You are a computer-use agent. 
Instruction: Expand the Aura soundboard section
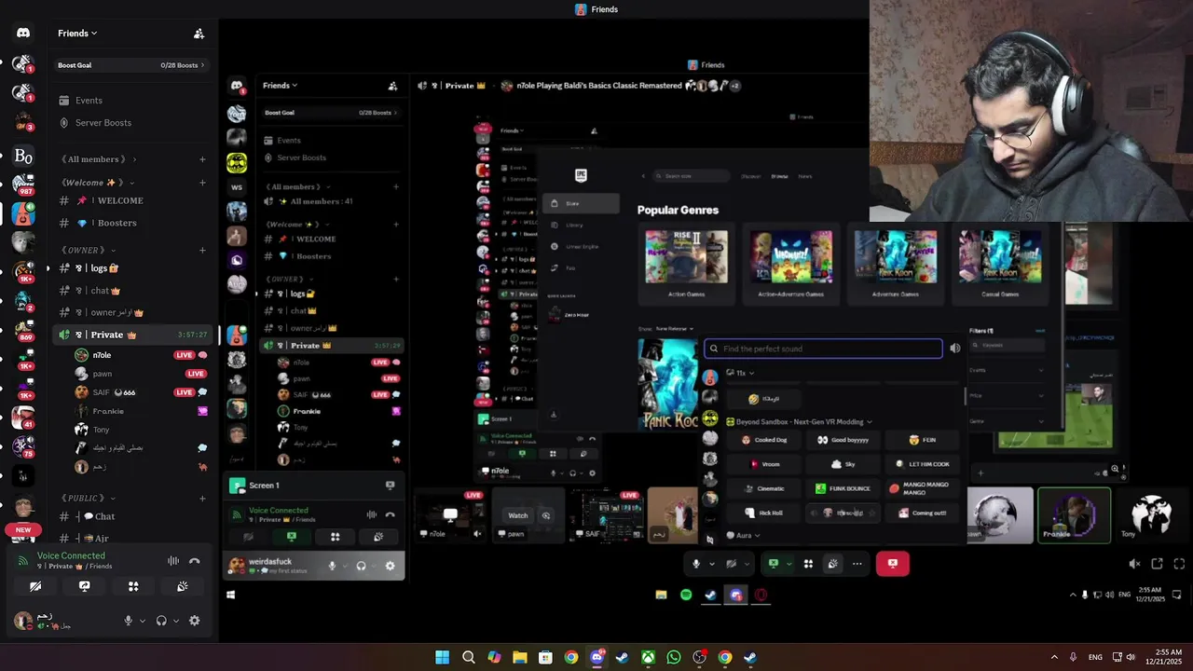tap(743, 536)
